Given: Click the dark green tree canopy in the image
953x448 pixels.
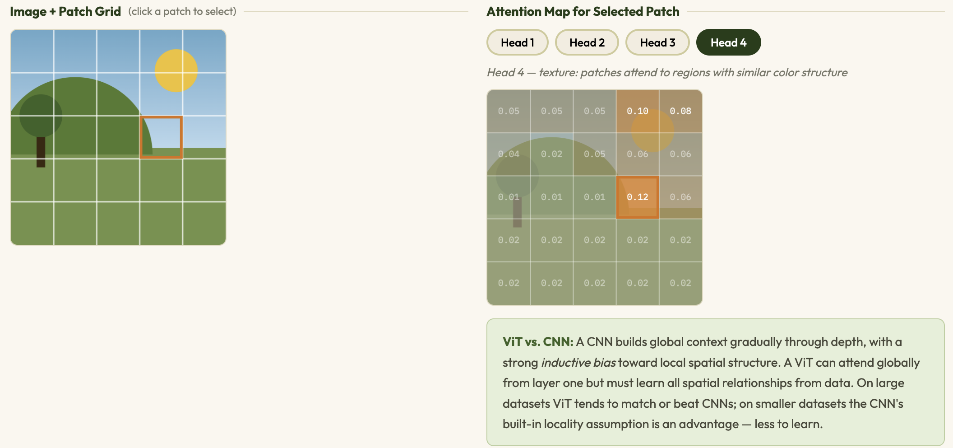Looking at the screenshot, I should [x=41, y=116].
